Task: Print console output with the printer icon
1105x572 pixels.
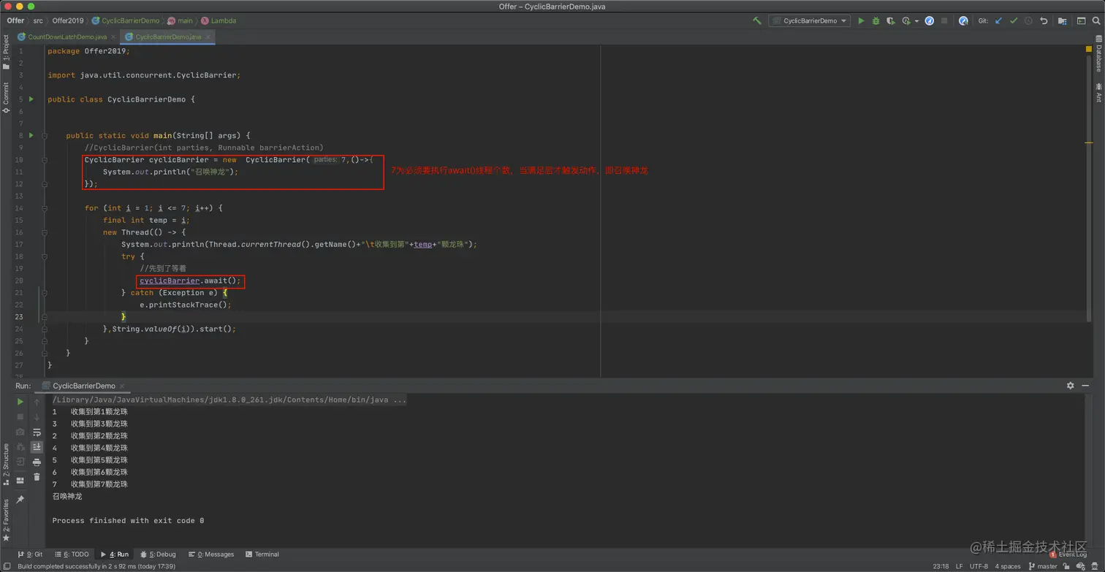Action: pos(37,462)
